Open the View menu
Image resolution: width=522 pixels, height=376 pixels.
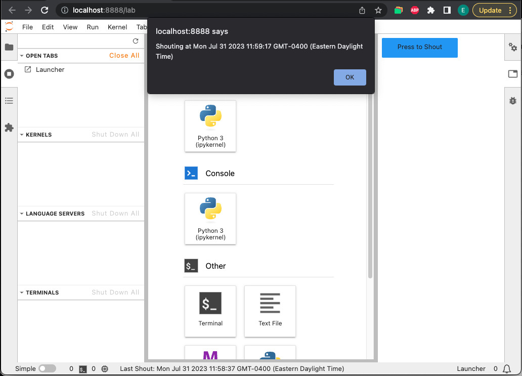click(70, 27)
